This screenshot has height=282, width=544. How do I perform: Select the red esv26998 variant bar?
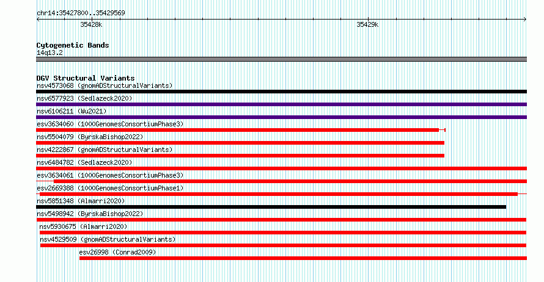[x=303, y=258]
